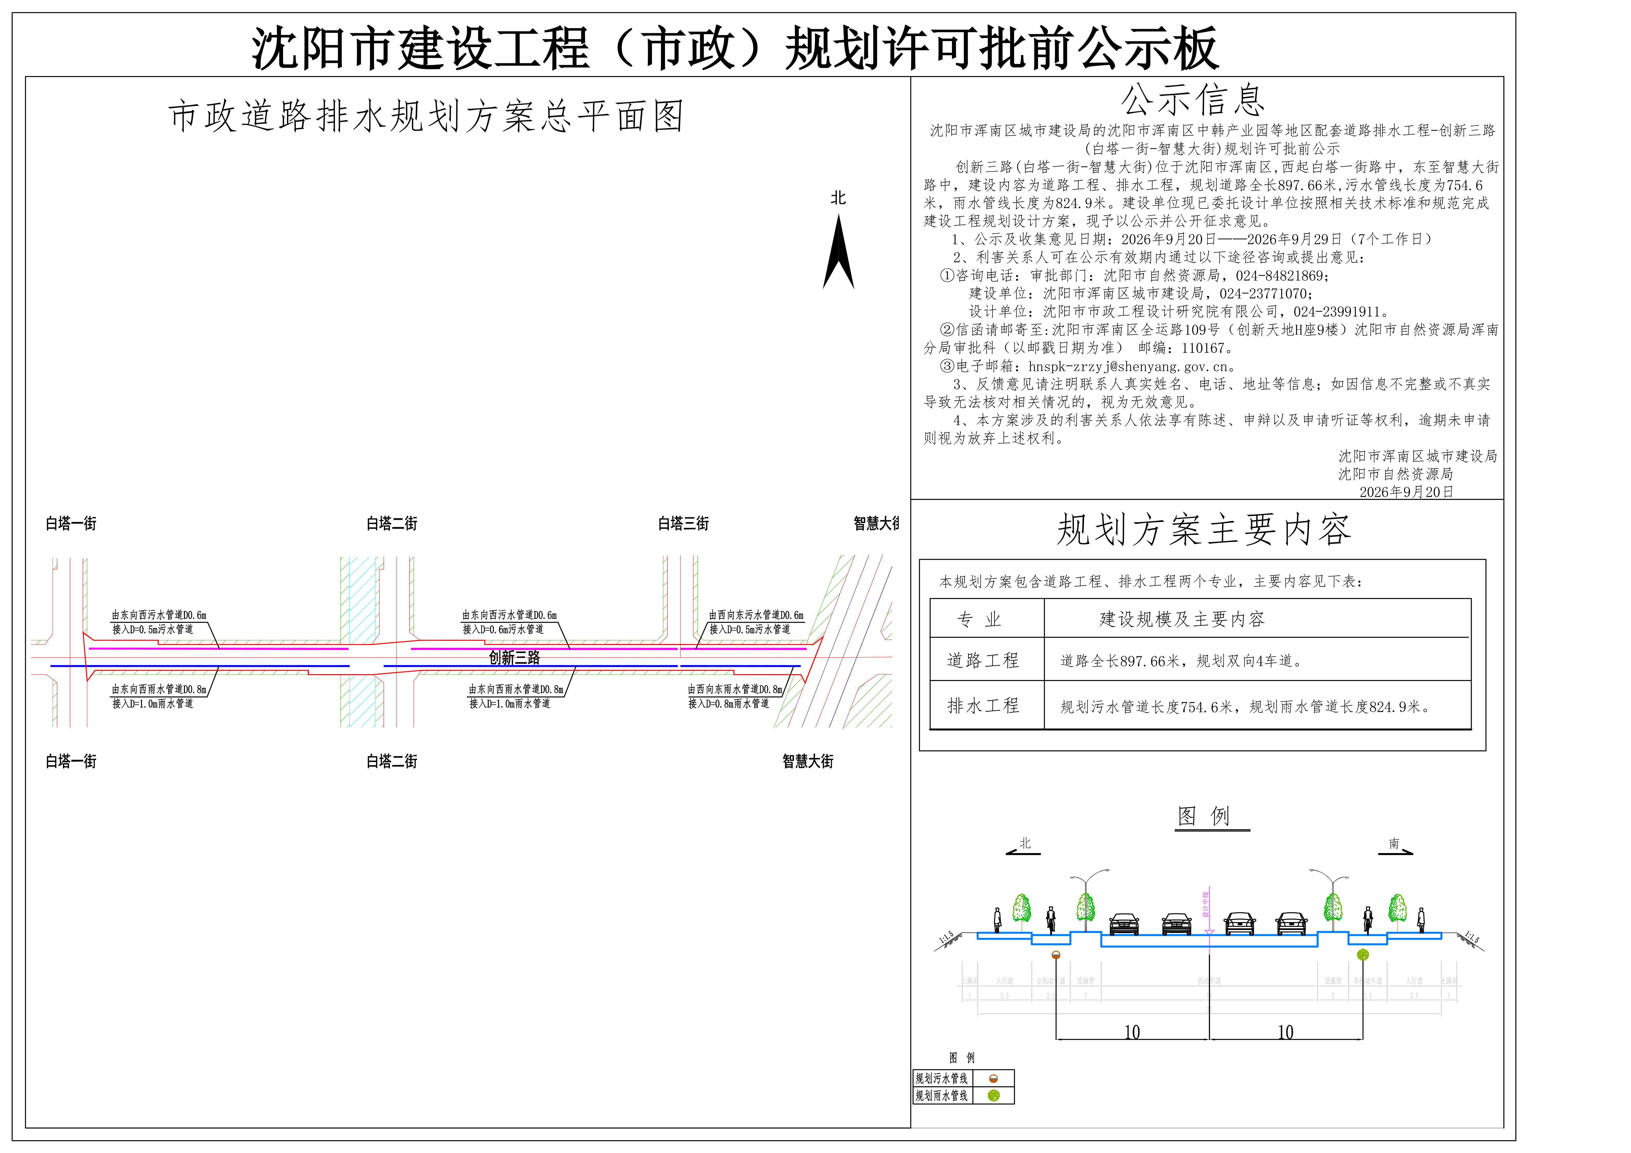1631x1153 pixels.
Task: Click the 白塔一街 label below the road plan
Action: pyautogui.click(x=71, y=762)
